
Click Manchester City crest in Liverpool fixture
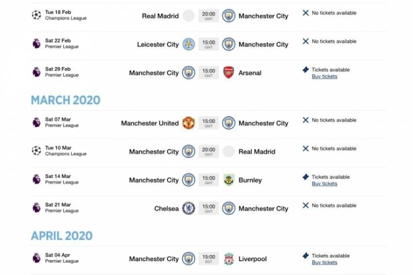(x=188, y=259)
